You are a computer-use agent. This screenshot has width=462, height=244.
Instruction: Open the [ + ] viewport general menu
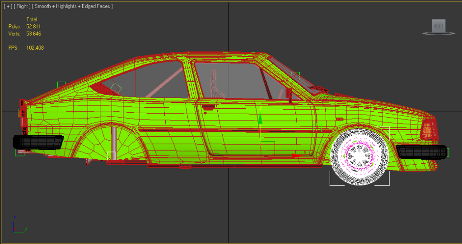[8, 6]
